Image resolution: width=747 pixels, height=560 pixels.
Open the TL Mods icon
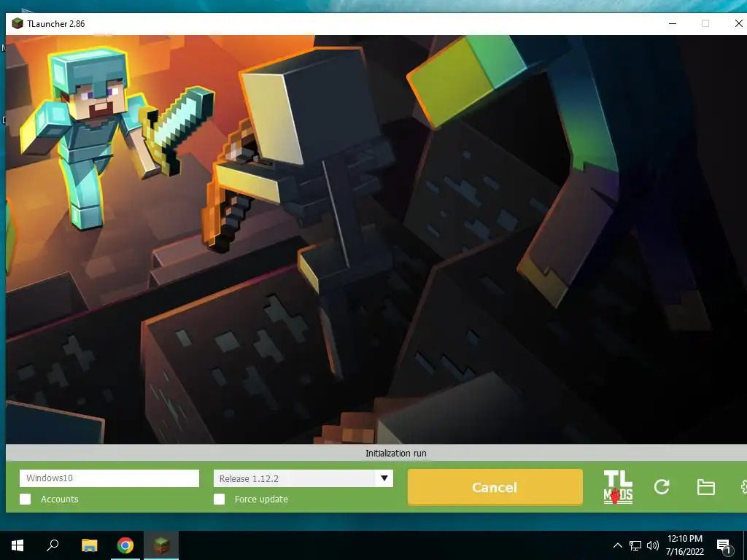coord(618,486)
